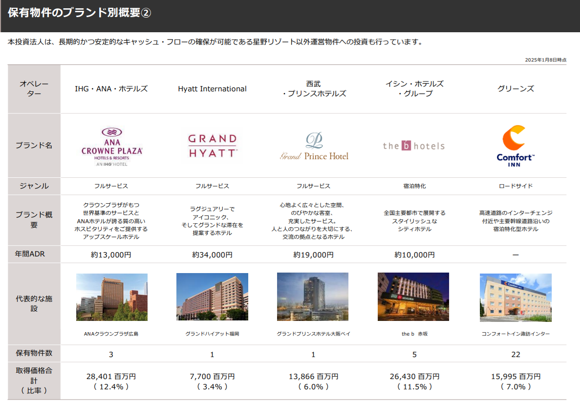Click property count 22
580x403 pixels.
coord(516,355)
